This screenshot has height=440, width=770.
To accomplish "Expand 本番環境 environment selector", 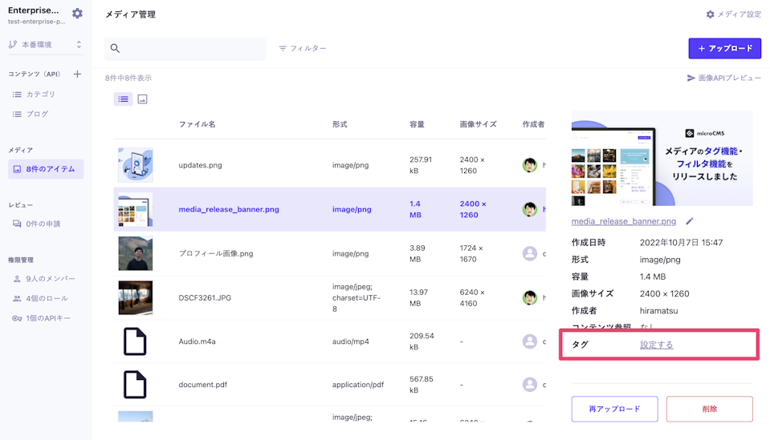I will coord(46,45).
